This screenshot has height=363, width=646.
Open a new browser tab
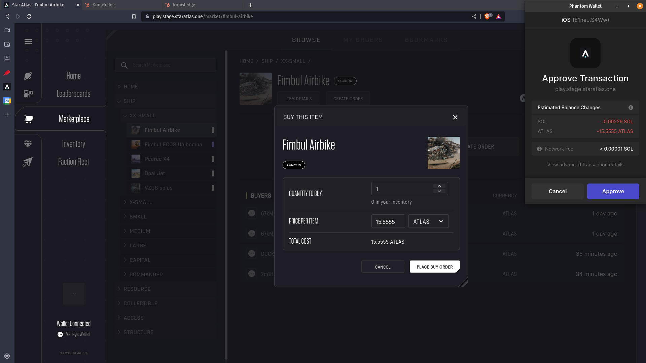point(250,5)
